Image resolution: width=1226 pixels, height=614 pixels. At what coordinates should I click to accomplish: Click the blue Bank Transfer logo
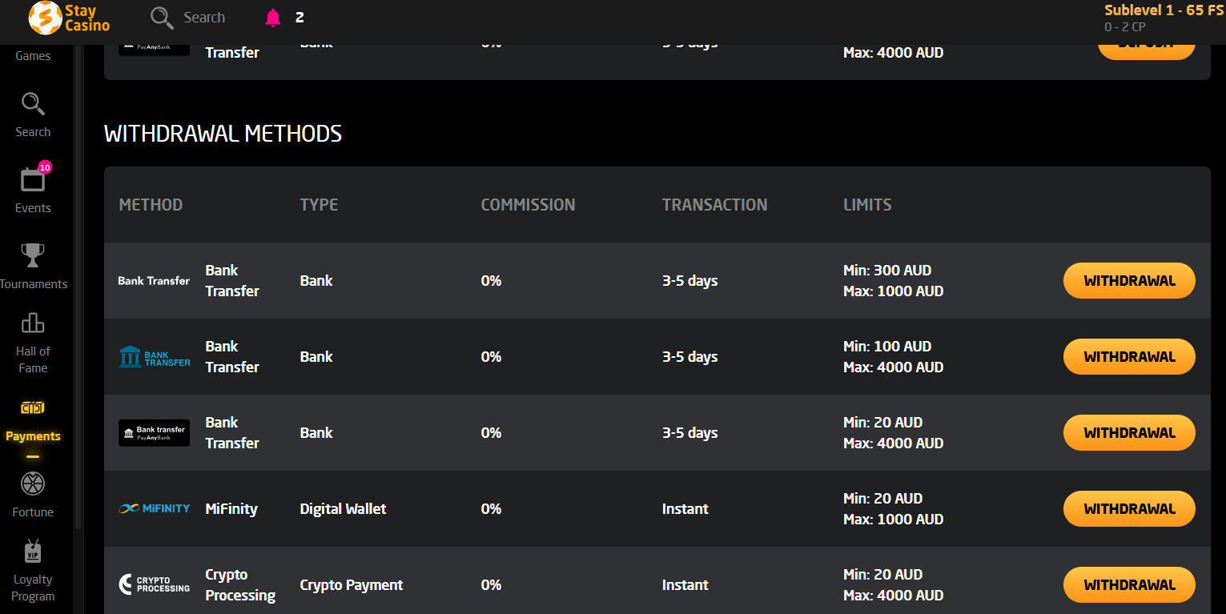pos(154,357)
